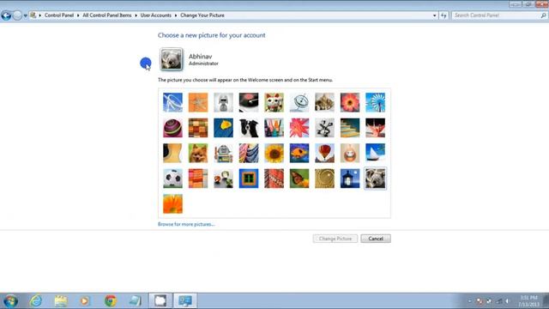Open User Accounts in the breadcrumb
This screenshot has width=549, height=309.
(156, 15)
